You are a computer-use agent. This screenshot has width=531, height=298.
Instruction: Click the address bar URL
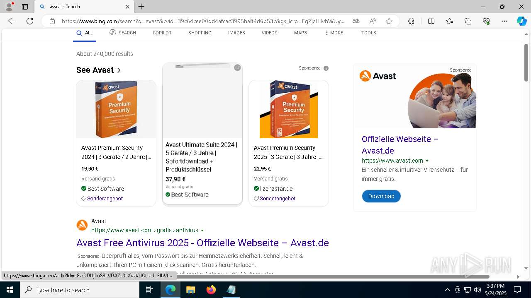point(203,21)
